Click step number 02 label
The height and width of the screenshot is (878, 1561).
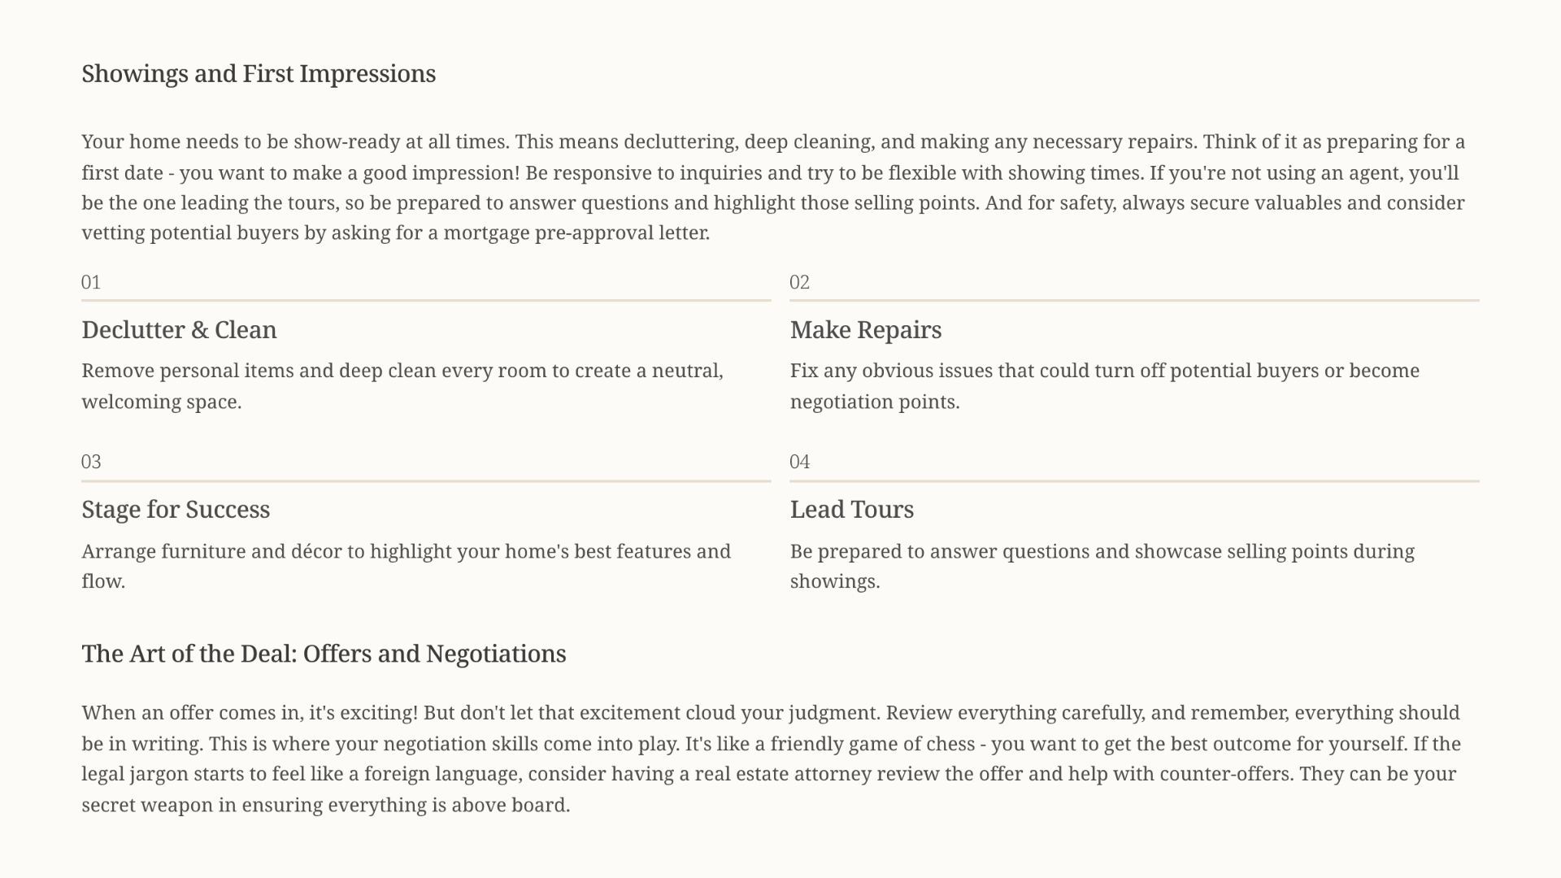pyautogui.click(x=799, y=282)
